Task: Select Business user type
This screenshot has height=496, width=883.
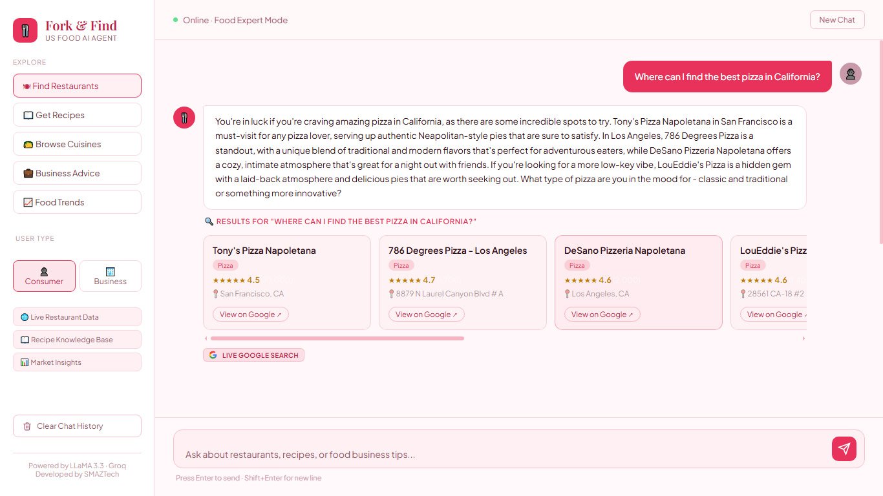Action: click(111, 276)
